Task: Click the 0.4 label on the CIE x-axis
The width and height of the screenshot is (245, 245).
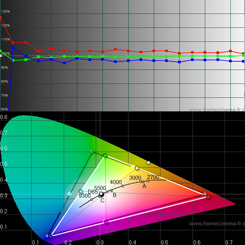Action: point(132,242)
